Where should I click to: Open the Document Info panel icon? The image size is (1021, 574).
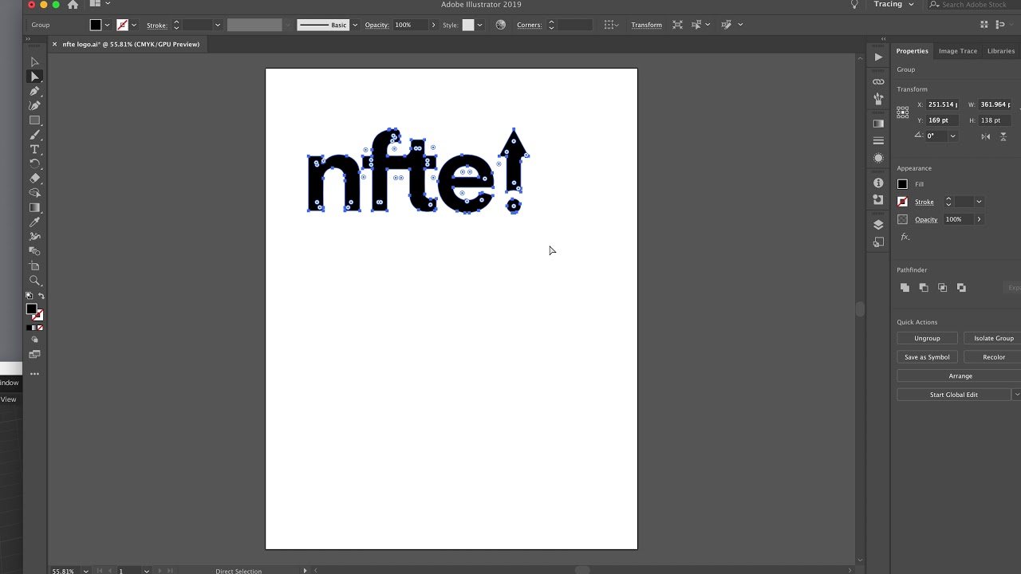[878, 183]
